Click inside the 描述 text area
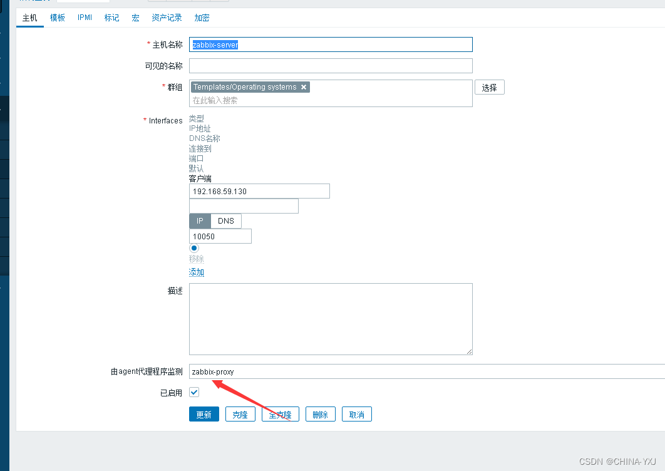Viewport: 665px width, 471px height. 331,319
